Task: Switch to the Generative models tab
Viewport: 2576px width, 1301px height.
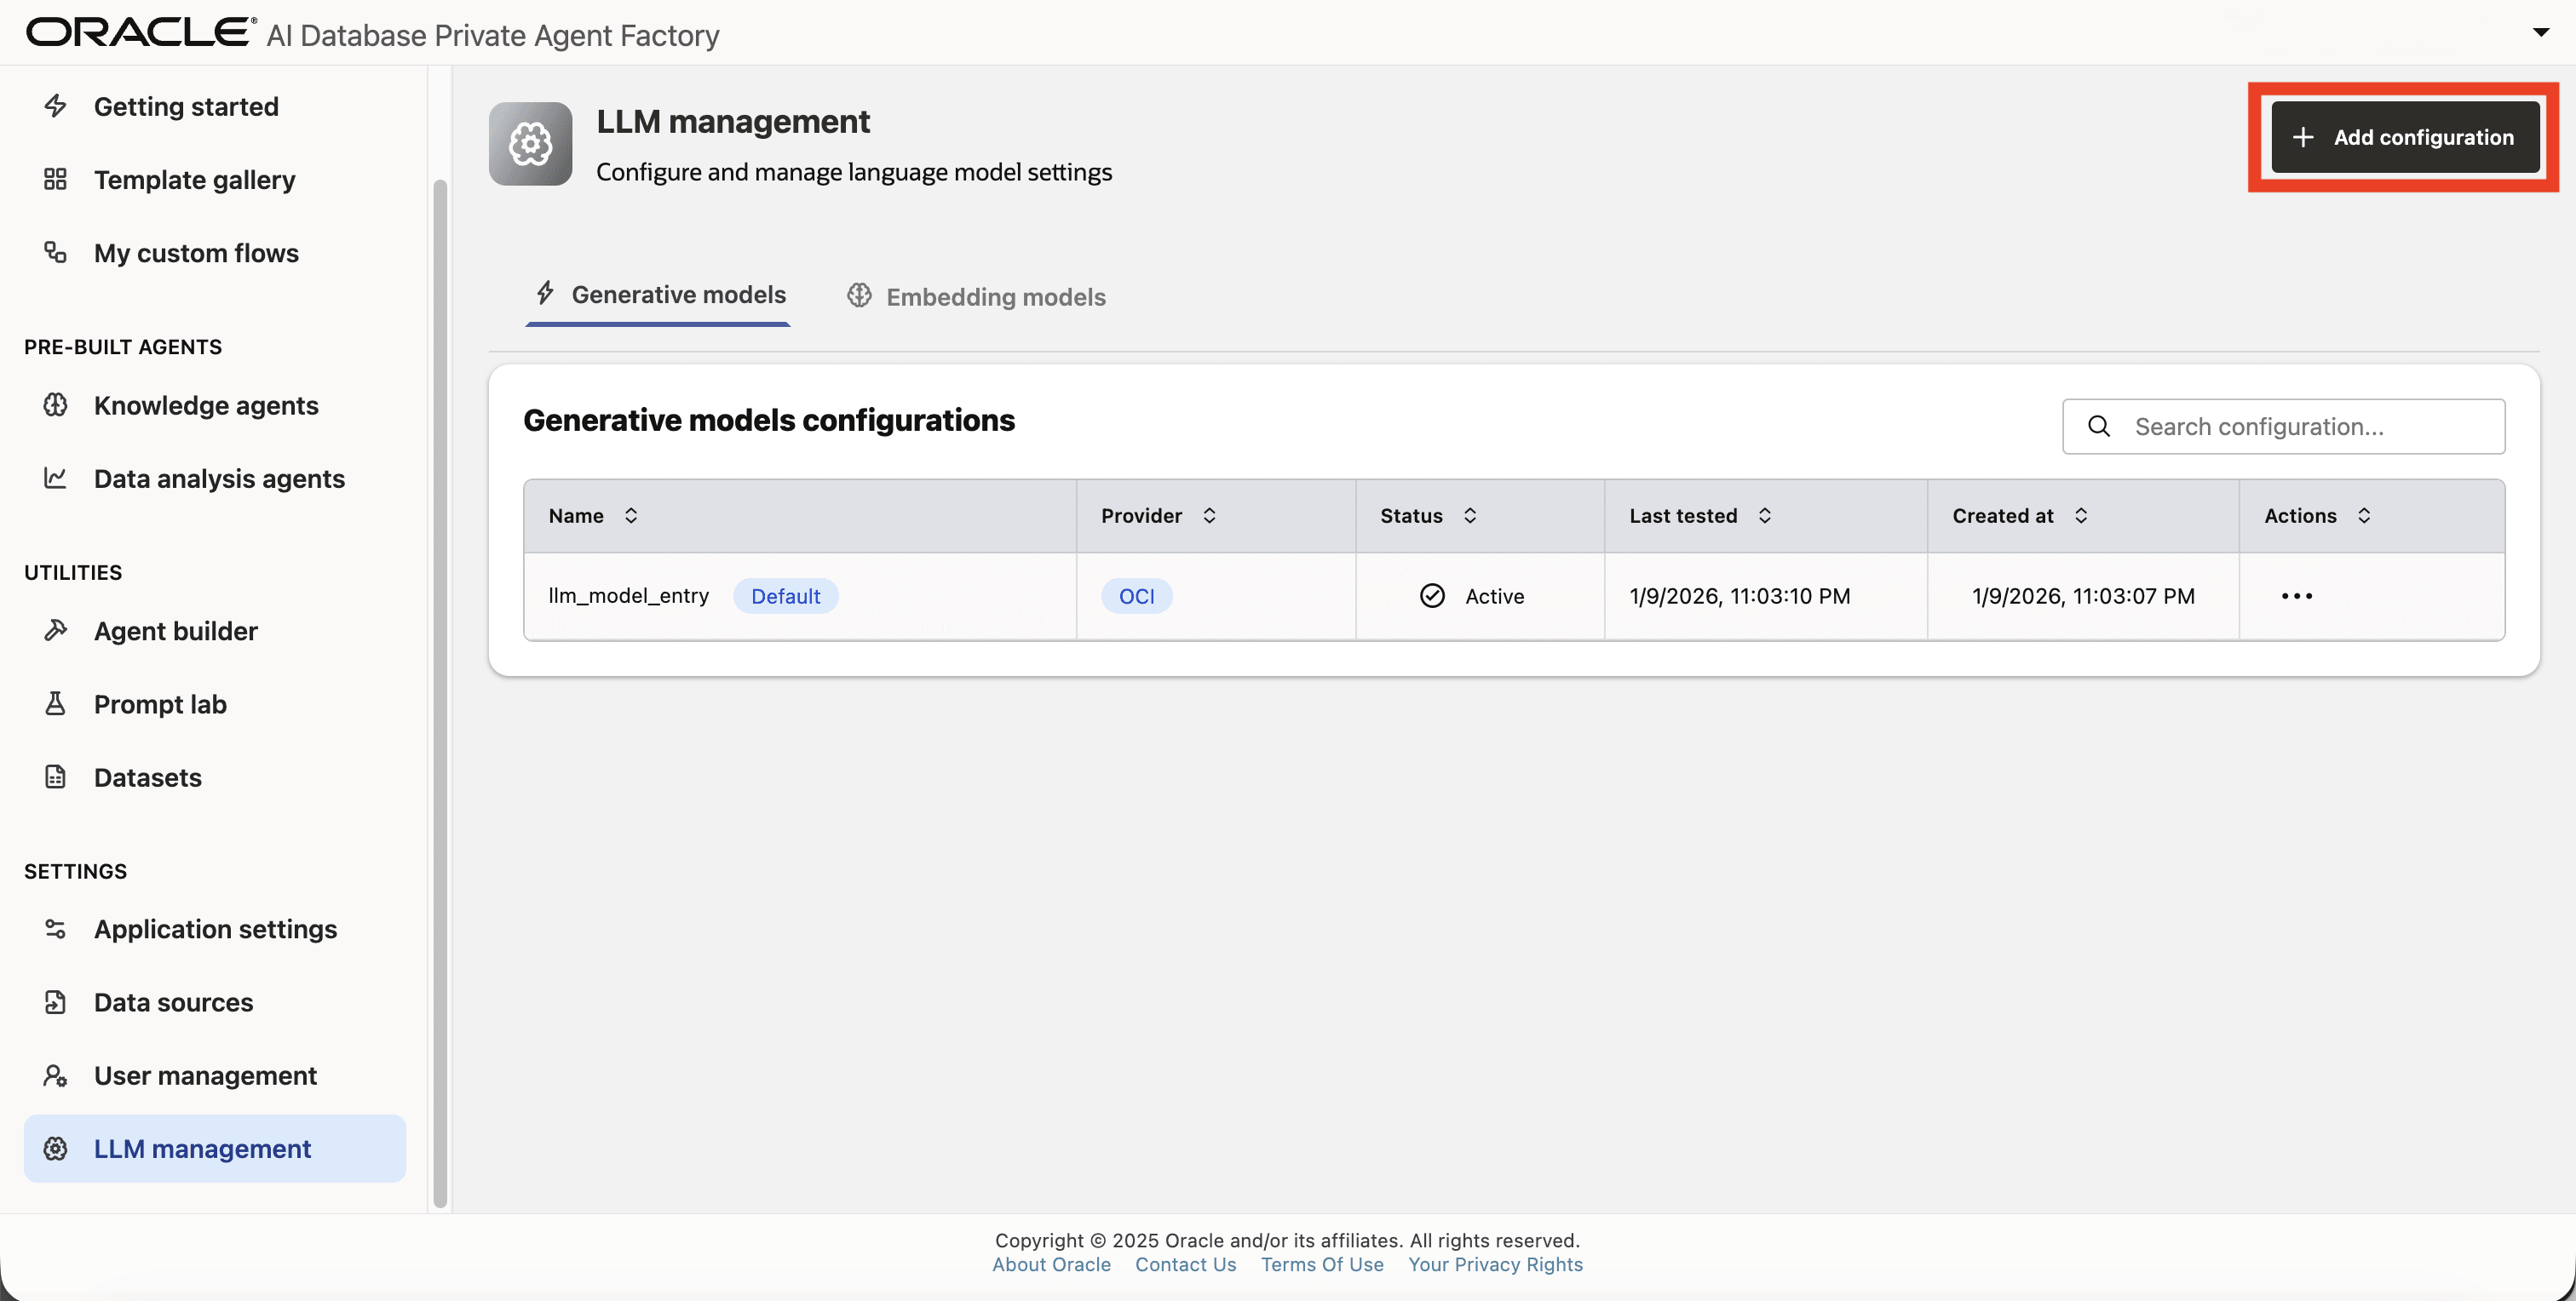Action: pyautogui.click(x=658, y=295)
